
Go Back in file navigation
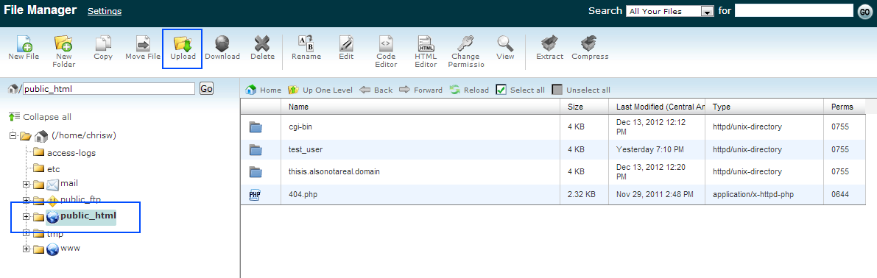[x=376, y=90]
